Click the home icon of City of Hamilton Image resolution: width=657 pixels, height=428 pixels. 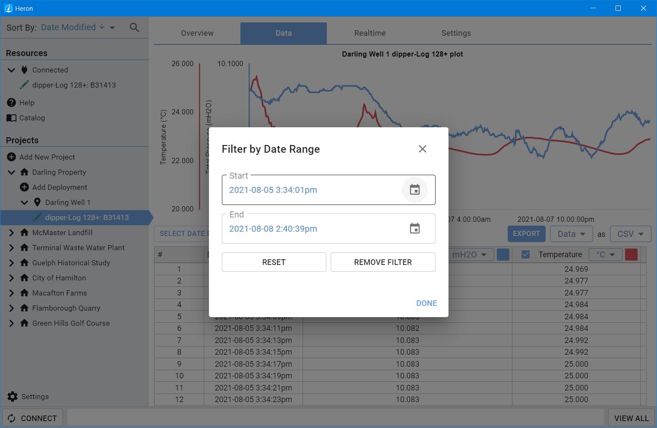(x=24, y=278)
